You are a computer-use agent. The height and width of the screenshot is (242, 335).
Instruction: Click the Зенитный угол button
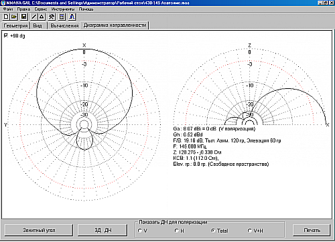tap(39, 230)
